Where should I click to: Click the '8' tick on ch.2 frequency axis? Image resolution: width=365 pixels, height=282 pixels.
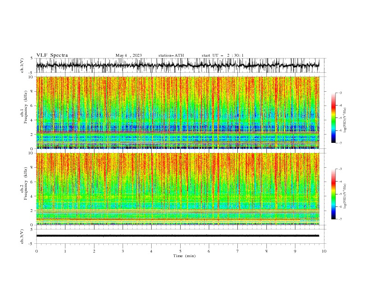pyautogui.click(x=32, y=168)
